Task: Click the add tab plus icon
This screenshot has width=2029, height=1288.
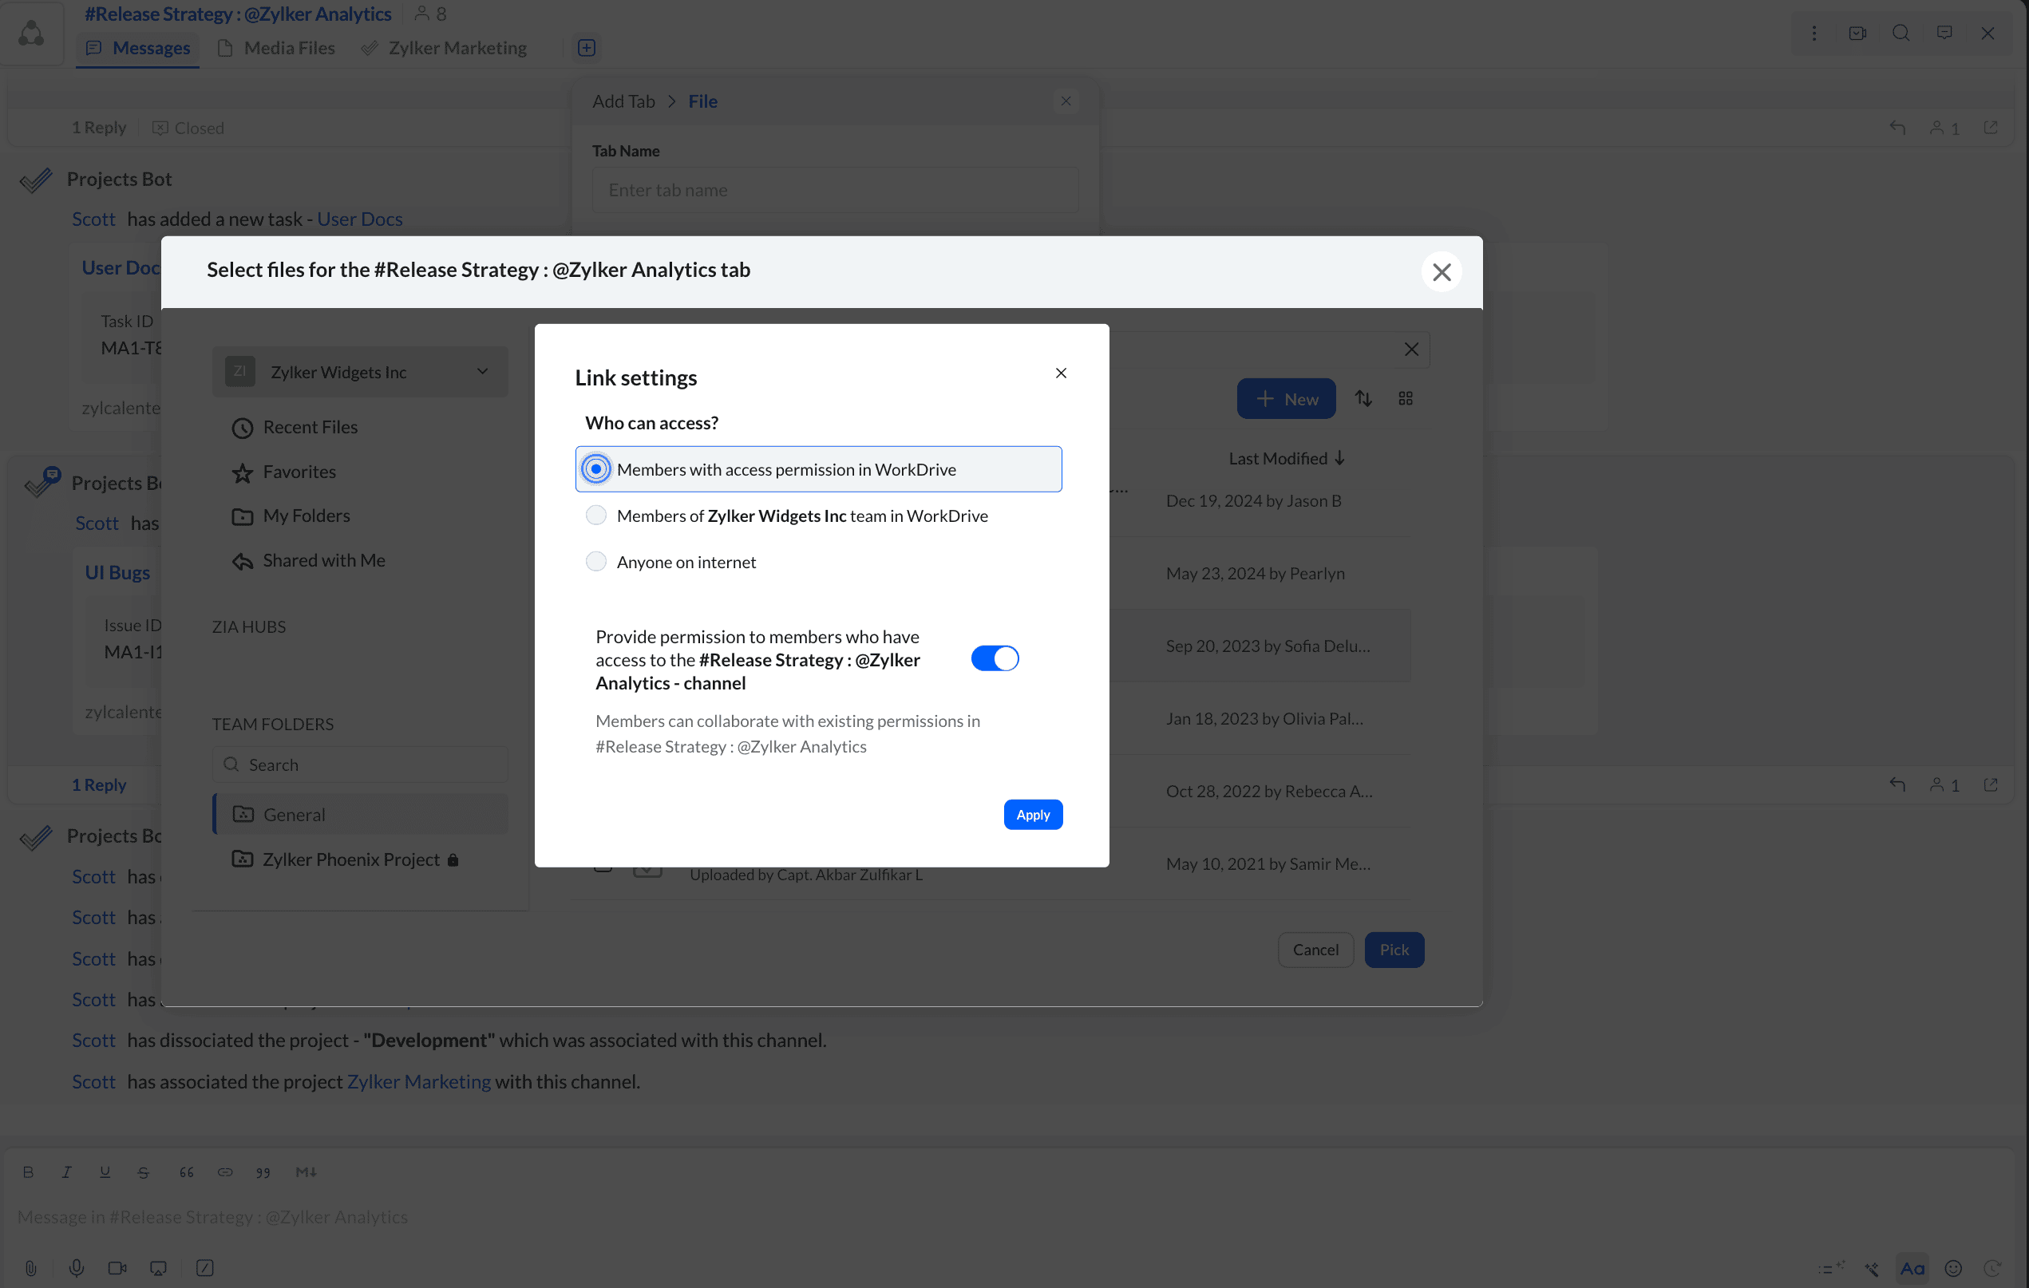Action: coord(587,48)
